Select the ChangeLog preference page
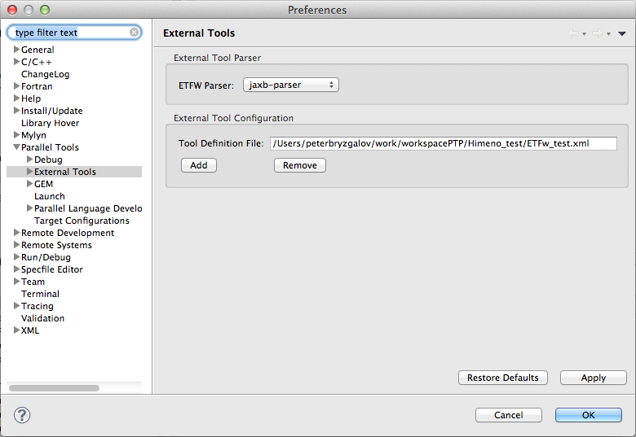Screen dimensions: 636x437 (x=45, y=74)
